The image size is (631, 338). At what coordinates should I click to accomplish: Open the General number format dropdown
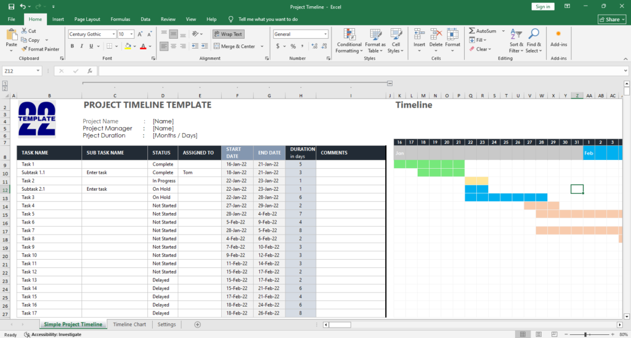(x=325, y=34)
